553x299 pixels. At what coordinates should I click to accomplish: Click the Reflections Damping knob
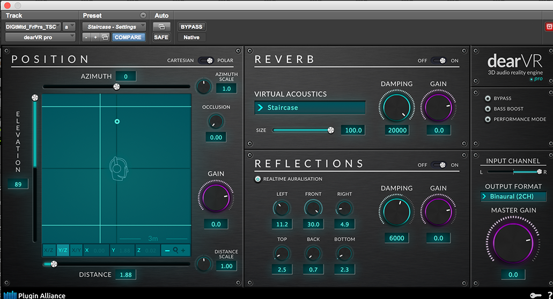tap(396, 212)
